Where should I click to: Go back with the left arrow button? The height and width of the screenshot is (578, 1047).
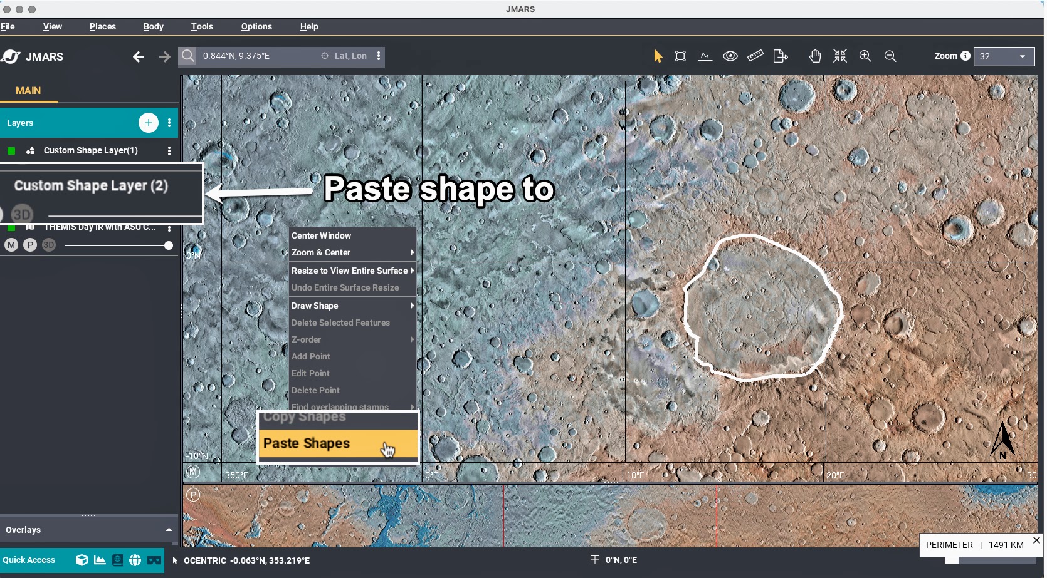pyautogui.click(x=139, y=57)
